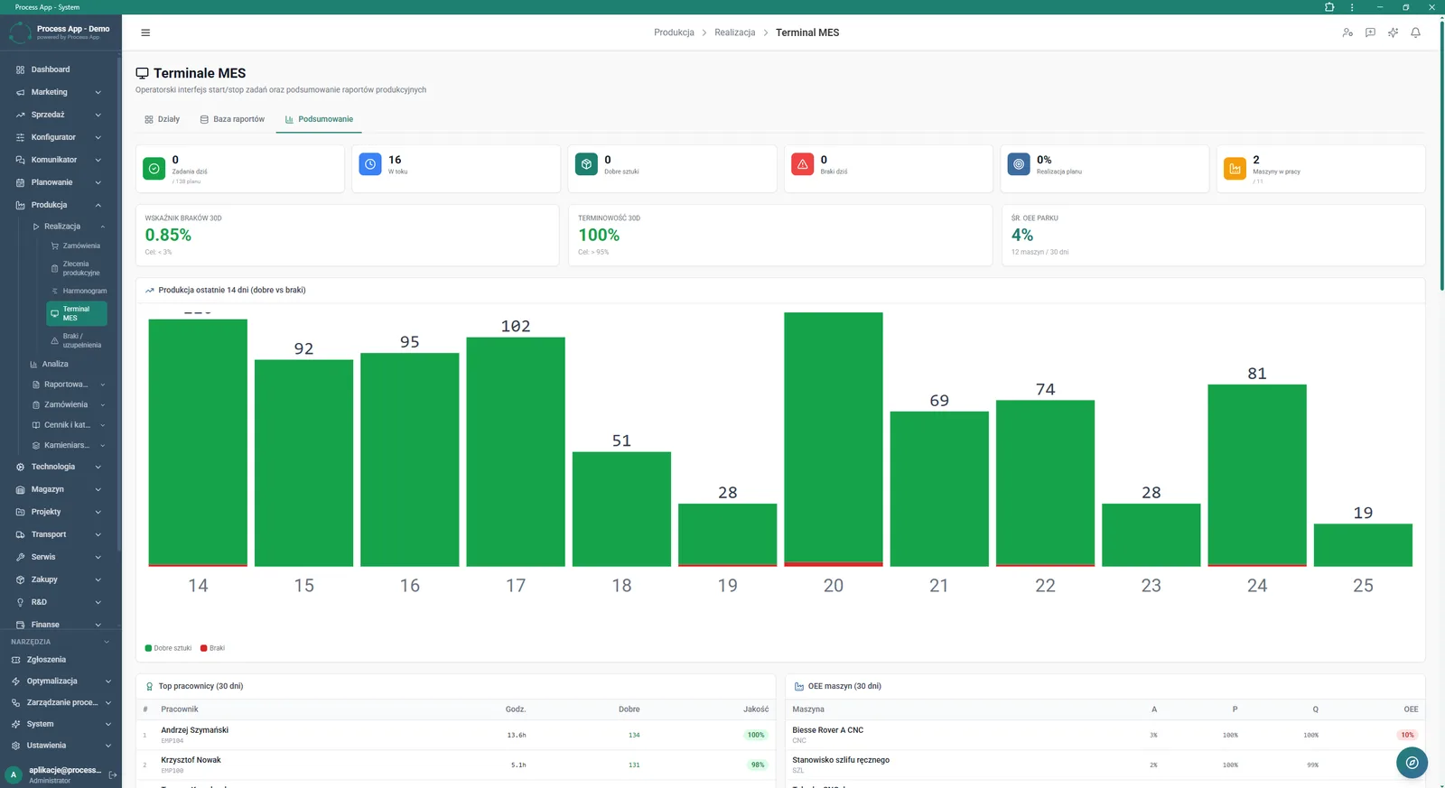Click the chart bar for day 20
1445x788 pixels.
coord(834,439)
